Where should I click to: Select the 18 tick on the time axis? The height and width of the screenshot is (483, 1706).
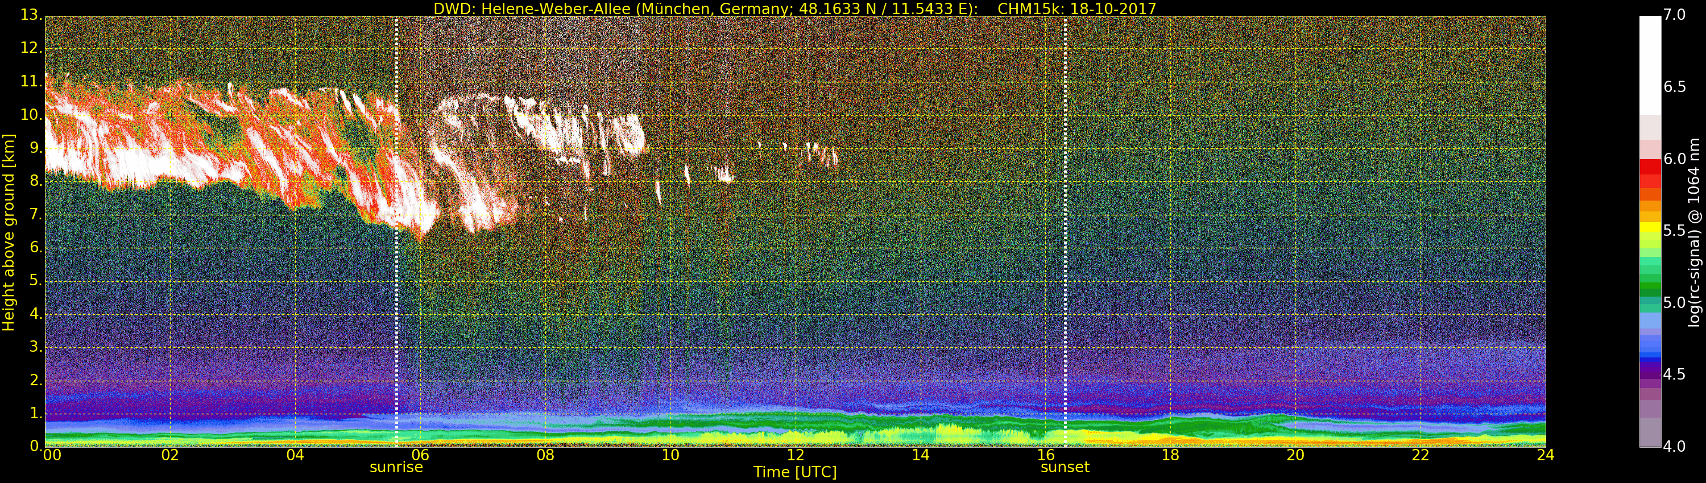point(1170,455)
